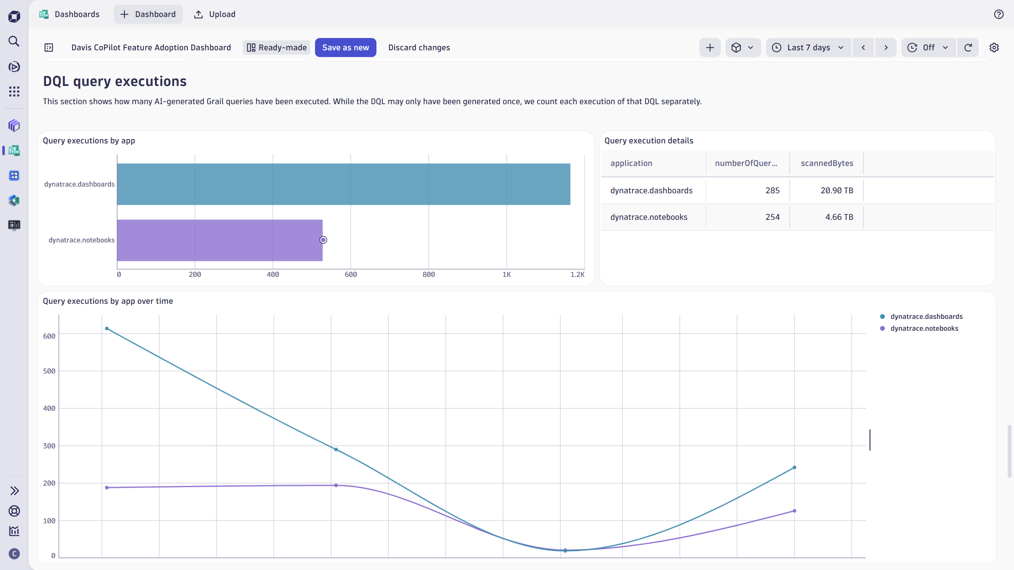Toggle dynatrace.notebooks series in the legend
The height and width of the screenshot is (570, 1014).
click(x=924, y=328)
